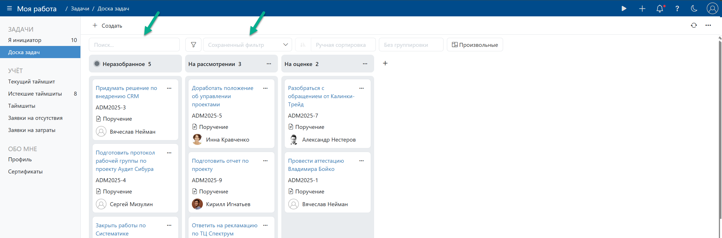Open the manual sorting dropdown
This screenshot has width=722, height=238.
click(x=343, y=45)
